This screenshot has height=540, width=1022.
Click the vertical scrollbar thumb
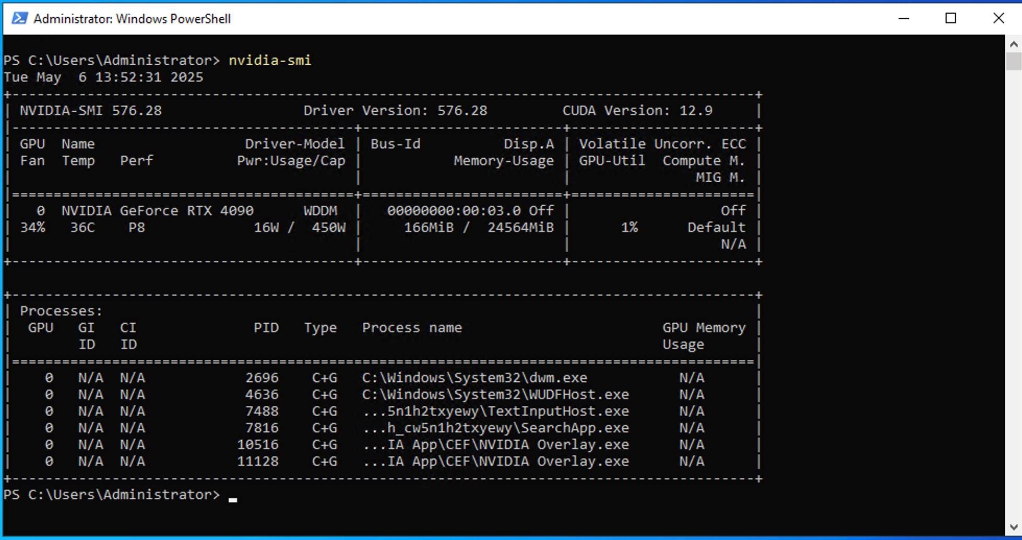pyautogui.click(x=1014, y=61)
